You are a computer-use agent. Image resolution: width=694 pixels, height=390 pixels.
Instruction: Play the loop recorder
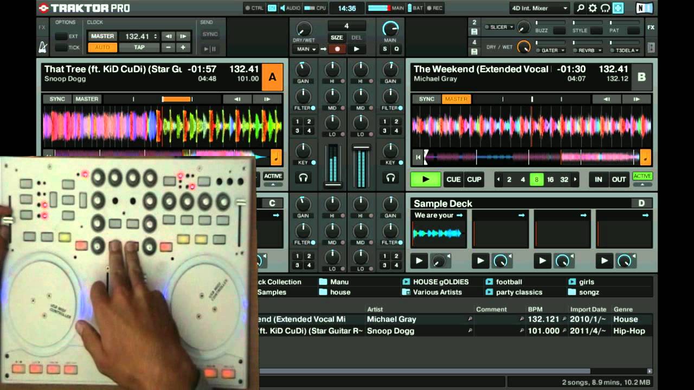click(x=356, y=49)
